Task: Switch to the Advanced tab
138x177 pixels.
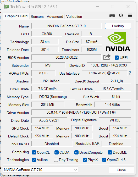Action: pyautogui.click(x=55, y=16)
